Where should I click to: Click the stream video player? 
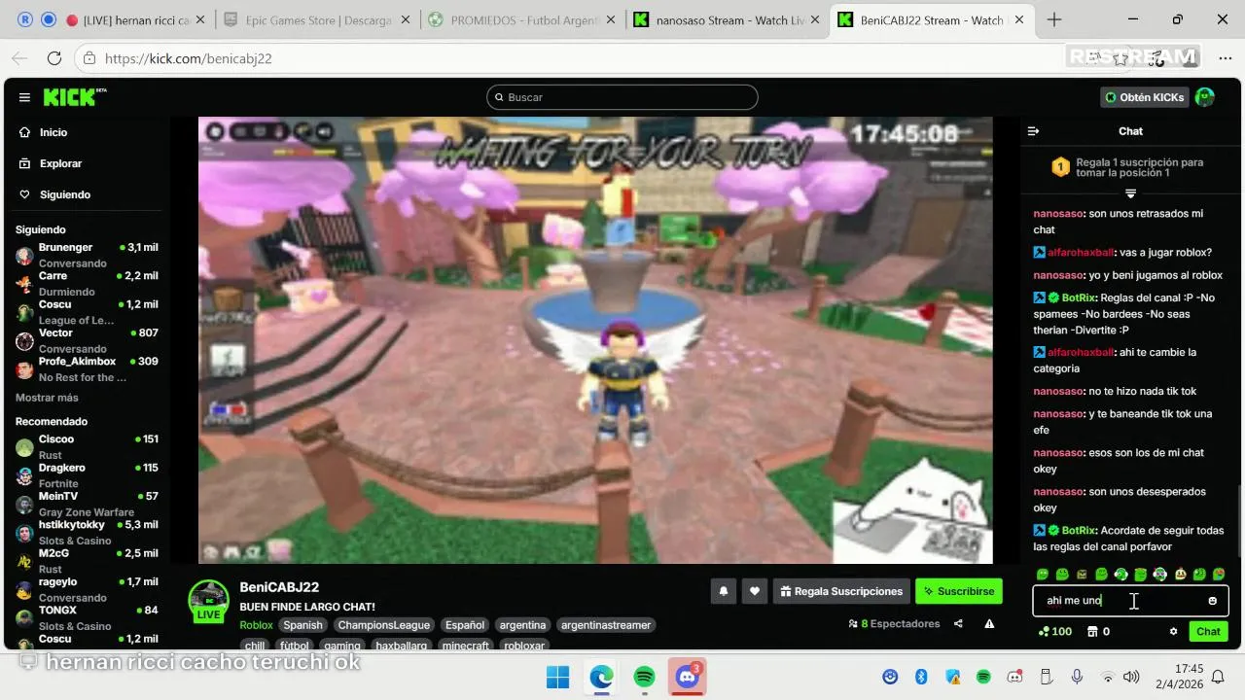595,340
